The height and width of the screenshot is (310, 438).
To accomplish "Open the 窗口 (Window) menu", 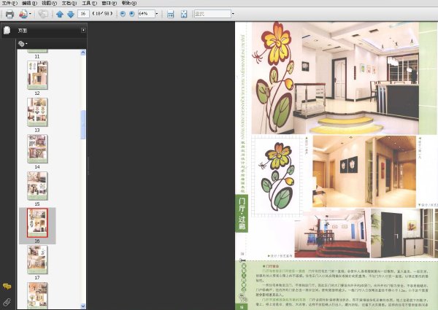I will pos(109,4).
